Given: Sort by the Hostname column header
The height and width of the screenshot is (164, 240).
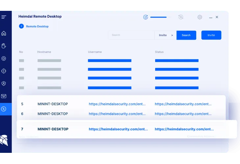Looking at the screenshot, I should [x=44, y=52].
